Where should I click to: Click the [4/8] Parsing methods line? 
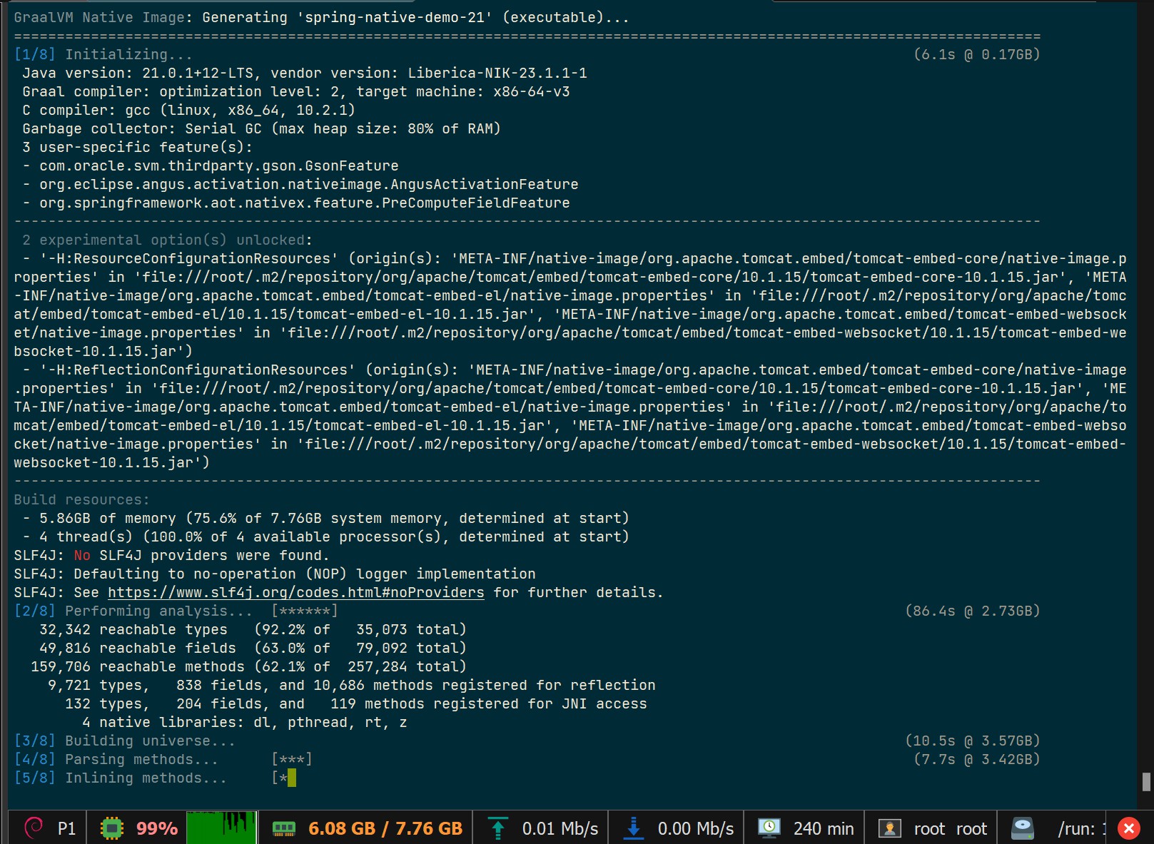click(163, 759)
